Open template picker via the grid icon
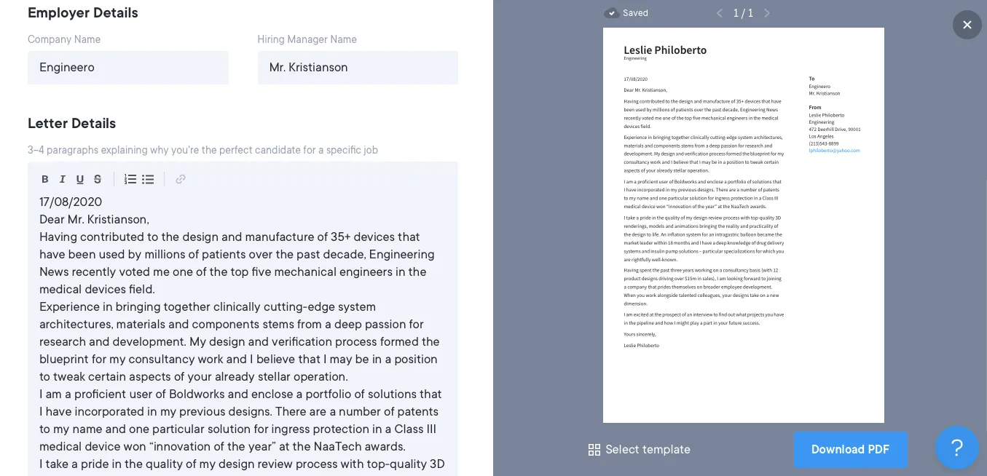Image resolution: width=987 pixels, height=476 pixels. pos(594,449)
